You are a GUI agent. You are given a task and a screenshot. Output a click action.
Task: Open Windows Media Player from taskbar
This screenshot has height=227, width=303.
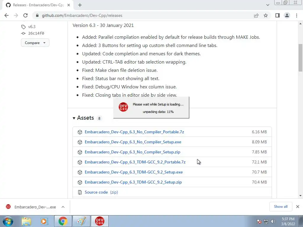[x=44, y=221]
